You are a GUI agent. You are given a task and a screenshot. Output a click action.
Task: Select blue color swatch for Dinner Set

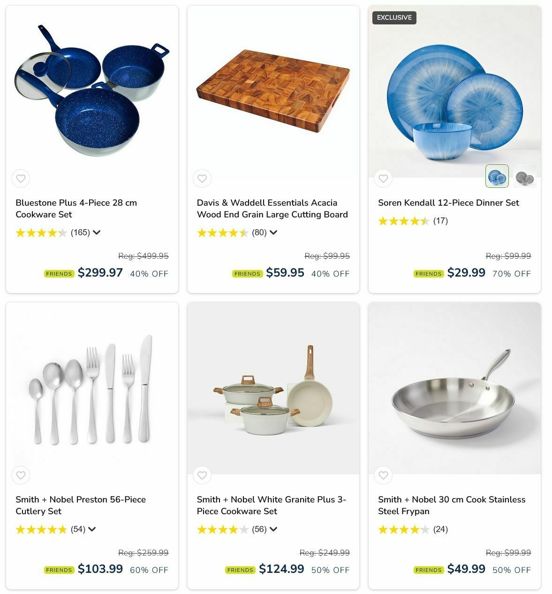[497, 176]
